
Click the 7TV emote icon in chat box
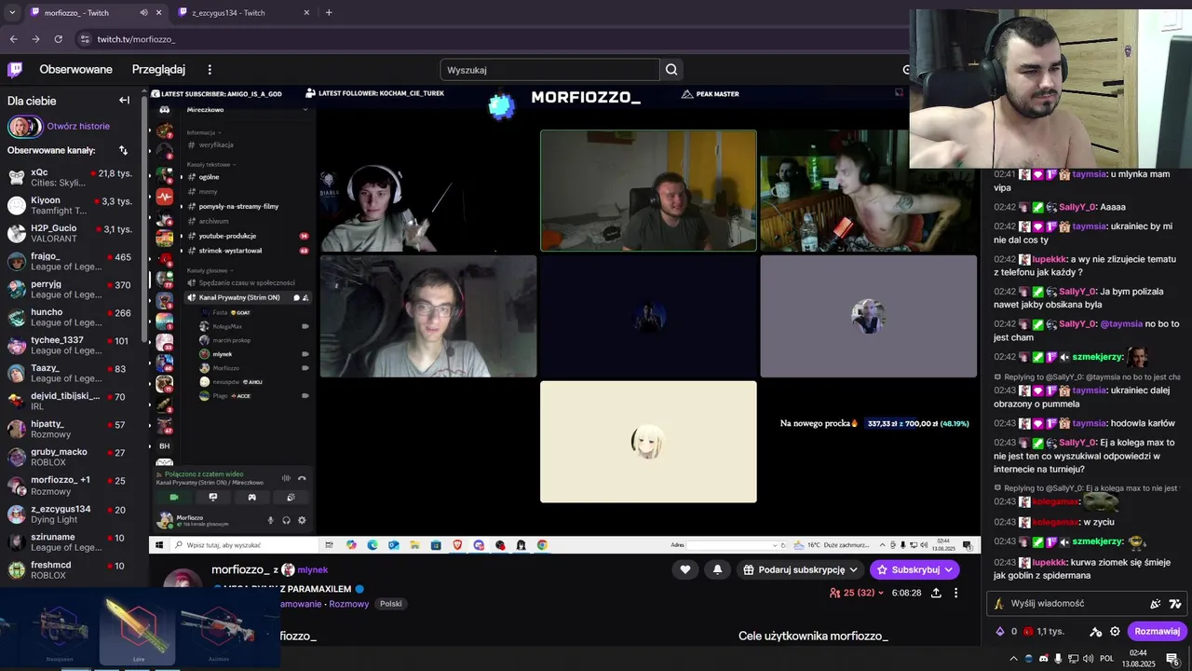click(x=1175, y=604)
